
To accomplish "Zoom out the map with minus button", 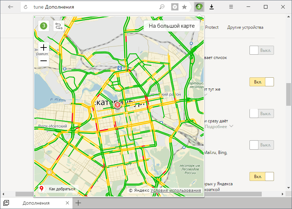I will pyautogui.click(x=44, y=61).
